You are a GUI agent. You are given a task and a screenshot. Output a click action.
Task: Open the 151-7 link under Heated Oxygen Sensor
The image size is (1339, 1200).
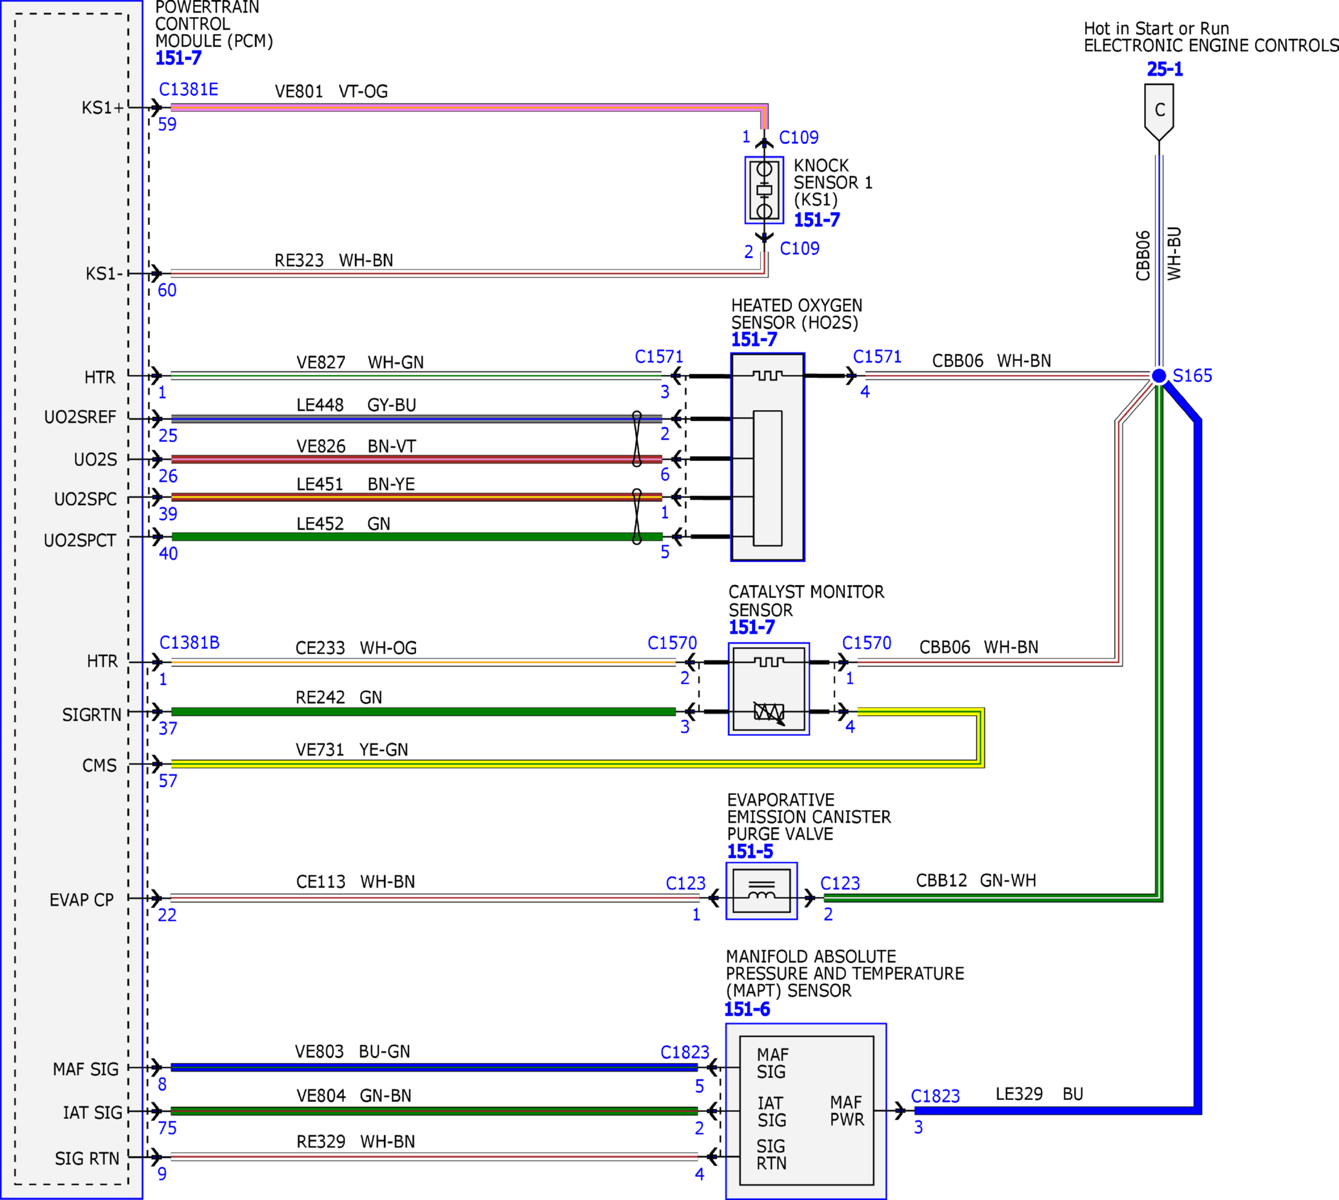coord(754,340)
